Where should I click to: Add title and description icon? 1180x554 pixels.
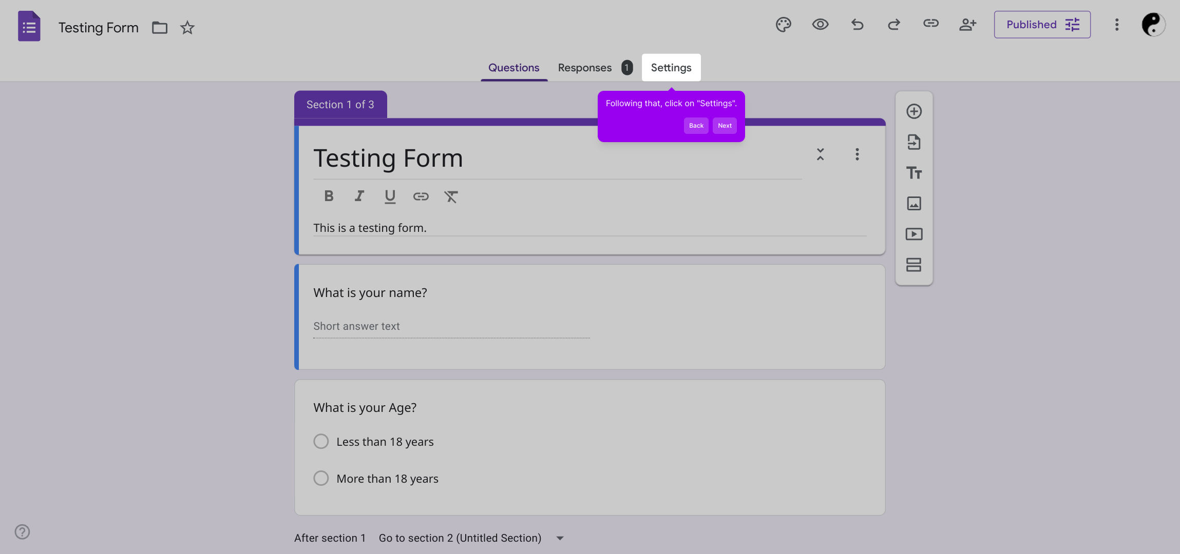click(913, 173)
